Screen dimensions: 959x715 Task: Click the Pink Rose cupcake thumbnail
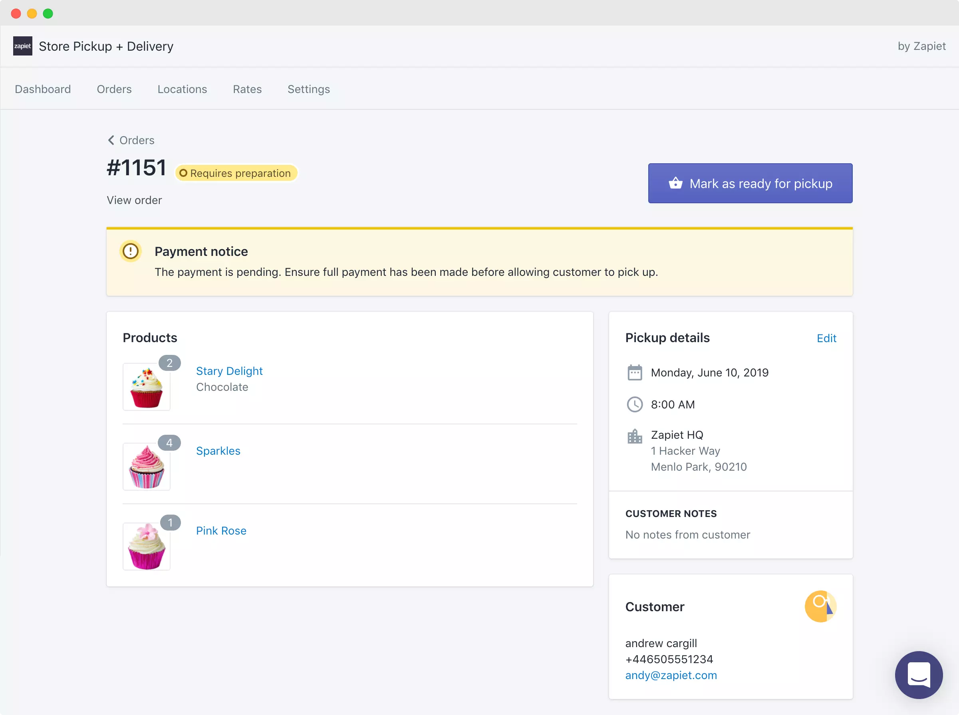pyautogui.click(x=146, y=546)
